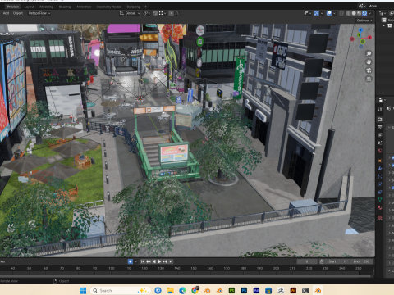Open the Material properties tab
The width and height of the screenshot is (394, 295).
(x=380, y=208)
